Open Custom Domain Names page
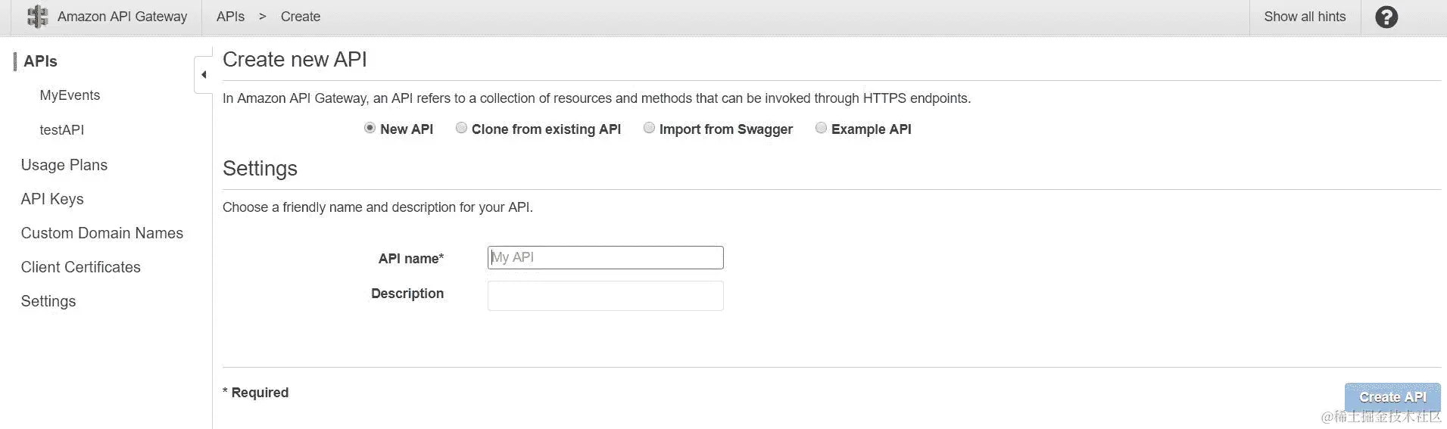Image resolution: width=1447 pixels, height=429 pixels. pos(102,233)
